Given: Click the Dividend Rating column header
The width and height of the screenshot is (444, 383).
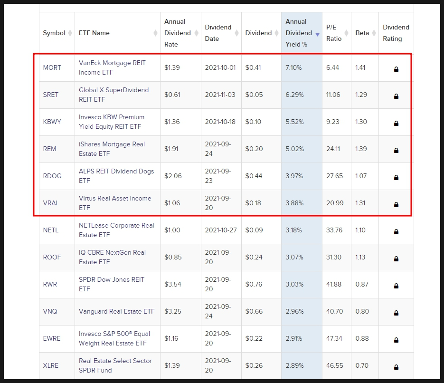Looking at the screenshot, I should click(396, 33).
